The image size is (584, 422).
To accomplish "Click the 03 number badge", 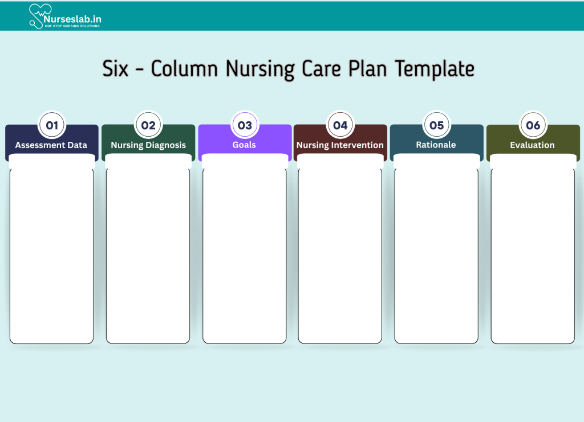I will (245, 125).
